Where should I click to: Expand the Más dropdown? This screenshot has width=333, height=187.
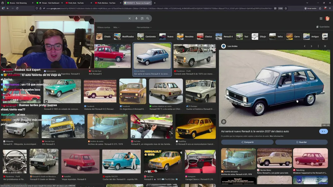point(116,27)
